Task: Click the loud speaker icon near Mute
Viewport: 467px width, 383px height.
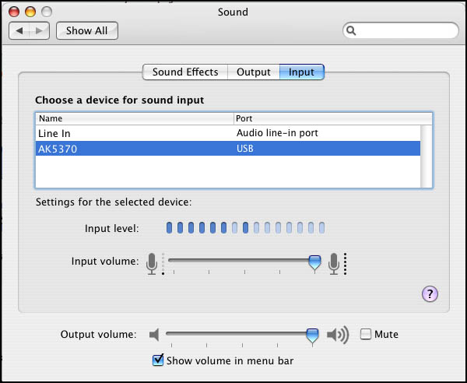Action: (x=337, y=335)
